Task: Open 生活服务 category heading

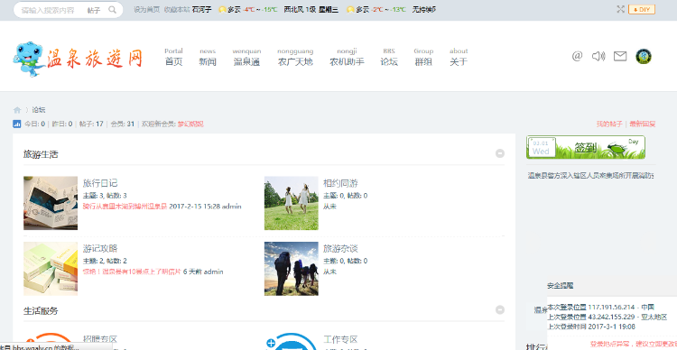Action: click(x=41, y=310)
